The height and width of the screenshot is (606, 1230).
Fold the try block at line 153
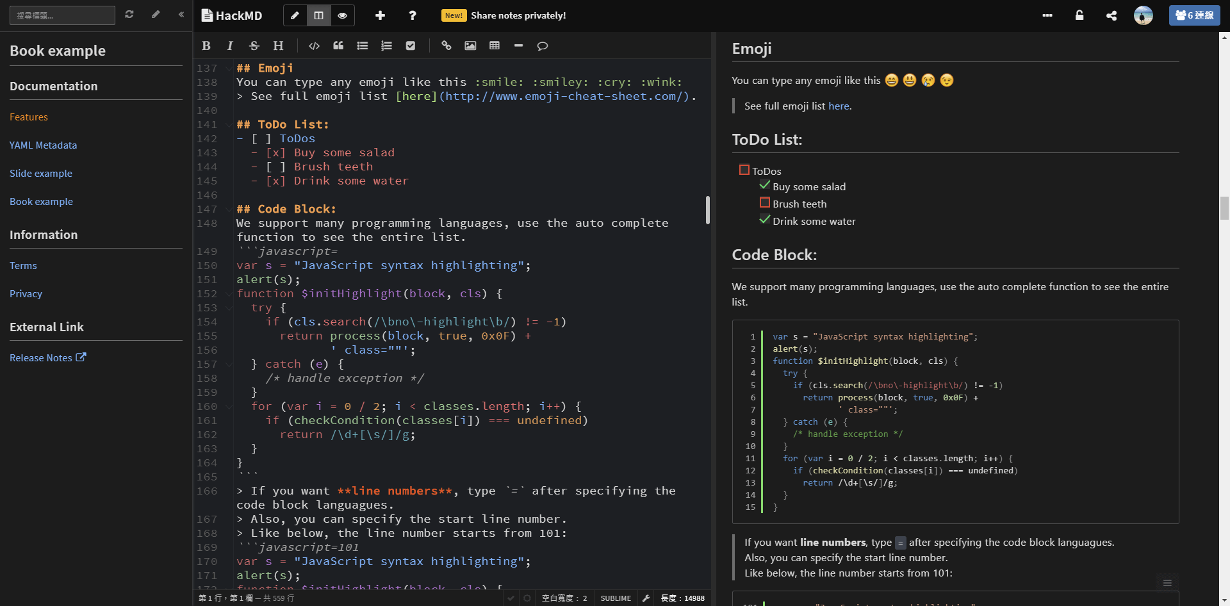pos(229,308)
